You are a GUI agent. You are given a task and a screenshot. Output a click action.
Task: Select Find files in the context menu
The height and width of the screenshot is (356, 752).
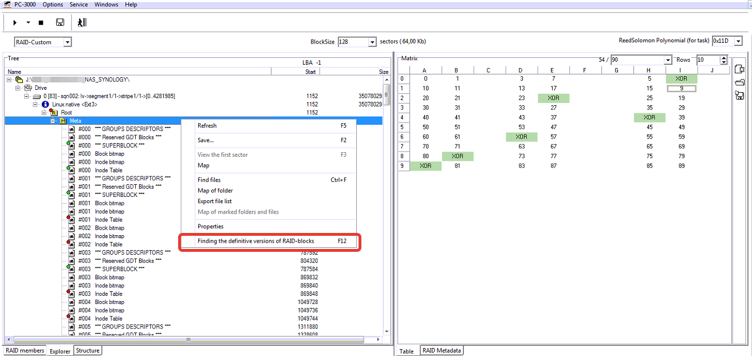pos(269,180)
